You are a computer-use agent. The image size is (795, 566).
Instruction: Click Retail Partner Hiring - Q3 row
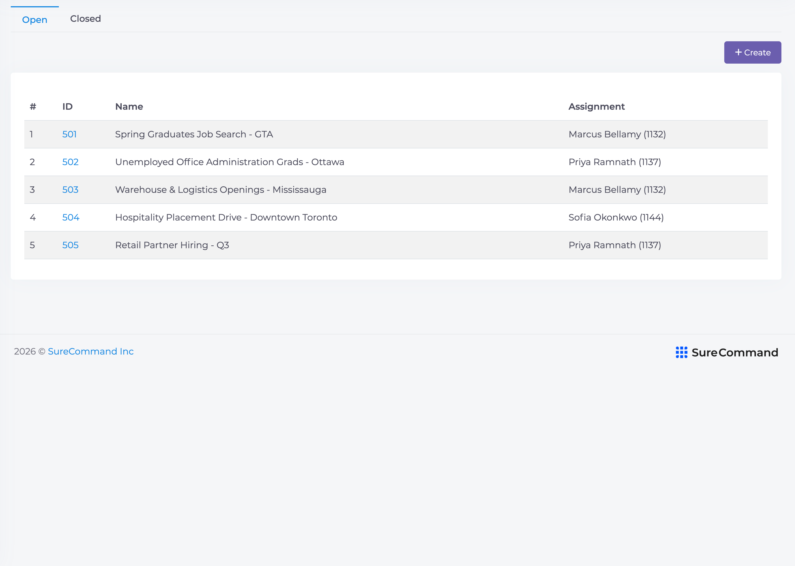coord(396,245)
